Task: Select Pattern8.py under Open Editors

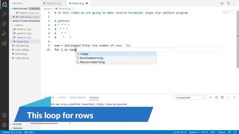Action: [x=25, y=17]
